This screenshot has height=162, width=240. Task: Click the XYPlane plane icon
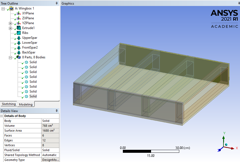tap(19, 13)
